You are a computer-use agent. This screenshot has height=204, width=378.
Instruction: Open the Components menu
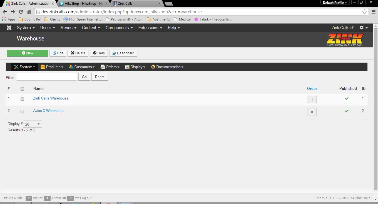click(x=119, y=28)
